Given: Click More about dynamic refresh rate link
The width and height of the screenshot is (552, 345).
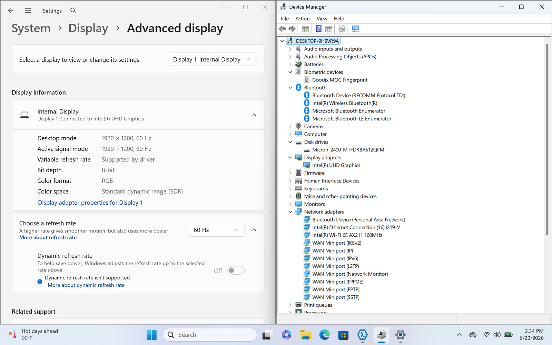Looking at the screenshot, I should [86, 285].
